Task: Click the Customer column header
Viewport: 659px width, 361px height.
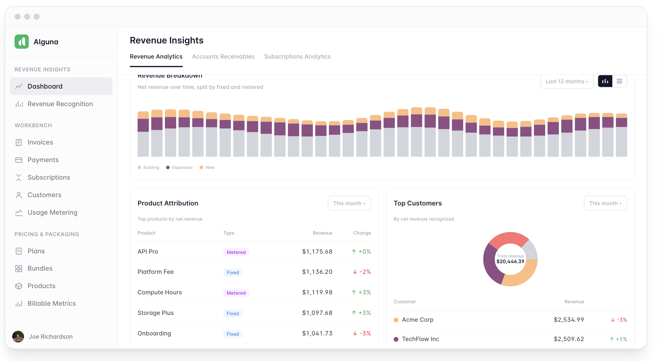Action: point(405,302)
